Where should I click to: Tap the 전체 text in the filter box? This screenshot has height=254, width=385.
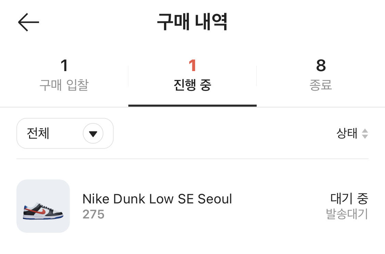coord(38,133)
